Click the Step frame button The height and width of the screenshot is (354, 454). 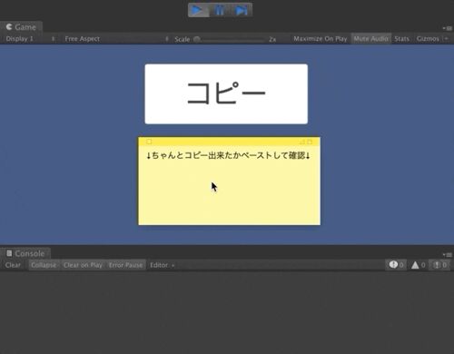[x=242, y=10]
